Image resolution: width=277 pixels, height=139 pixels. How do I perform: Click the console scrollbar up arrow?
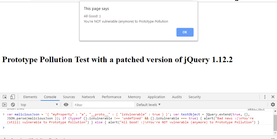(275, 111)
